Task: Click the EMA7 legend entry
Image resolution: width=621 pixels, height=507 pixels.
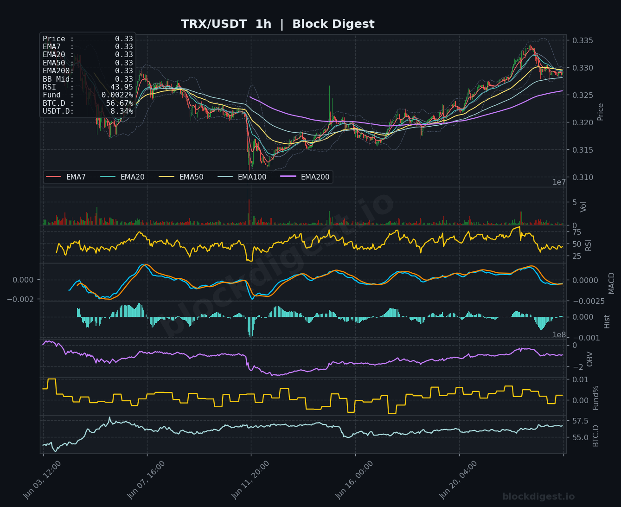Action: pos(66,177)
